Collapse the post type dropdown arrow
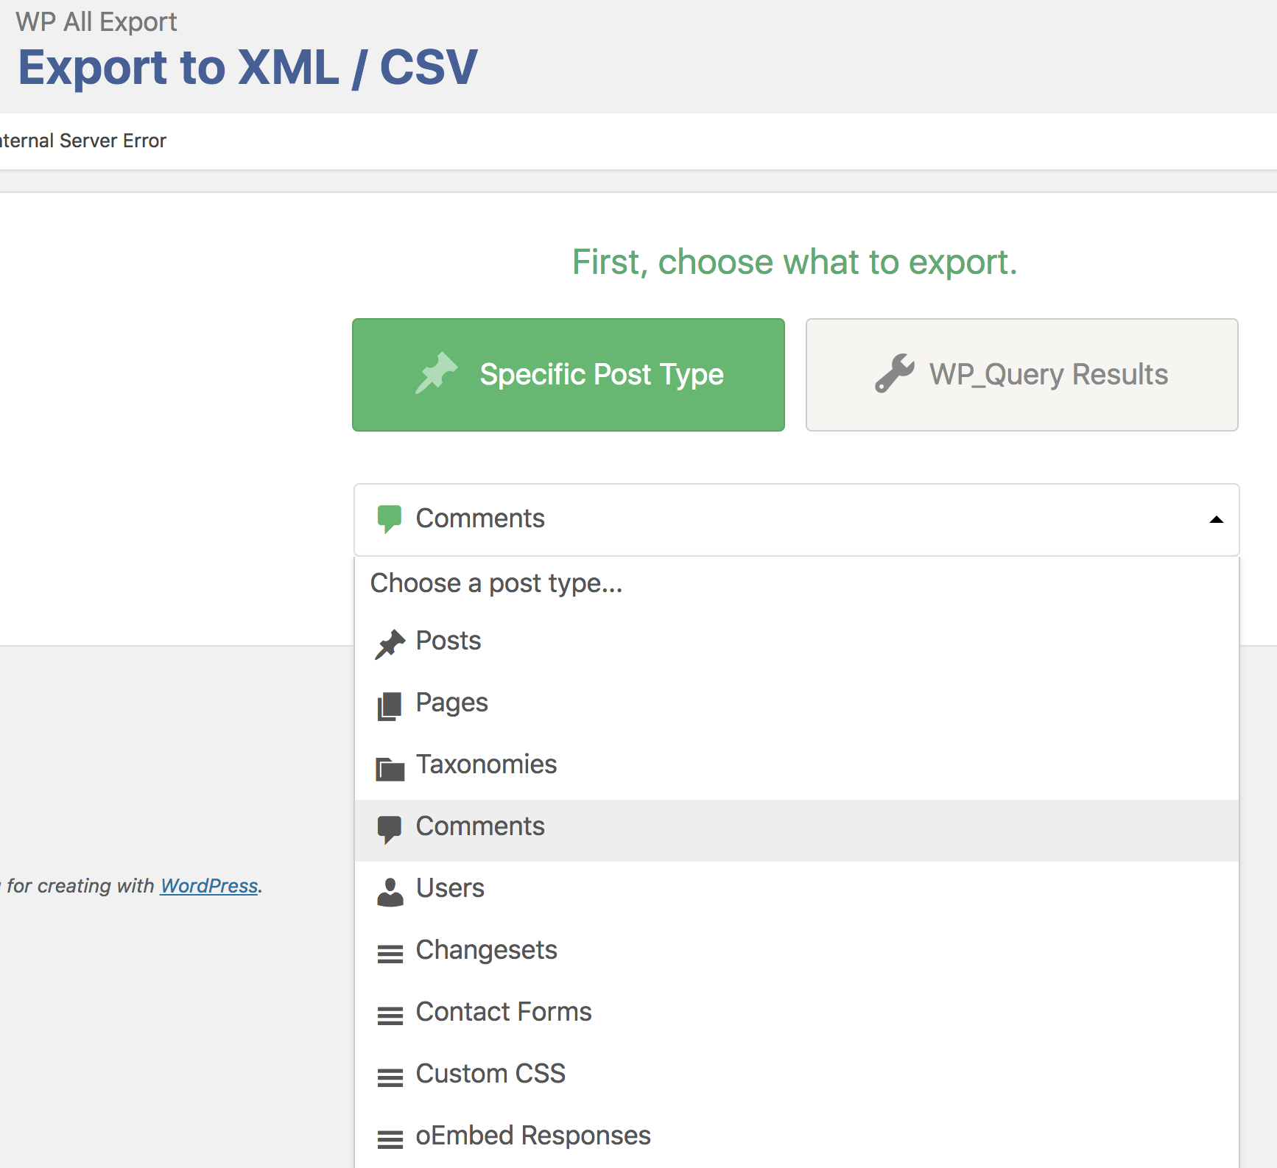 (1217, 520)
